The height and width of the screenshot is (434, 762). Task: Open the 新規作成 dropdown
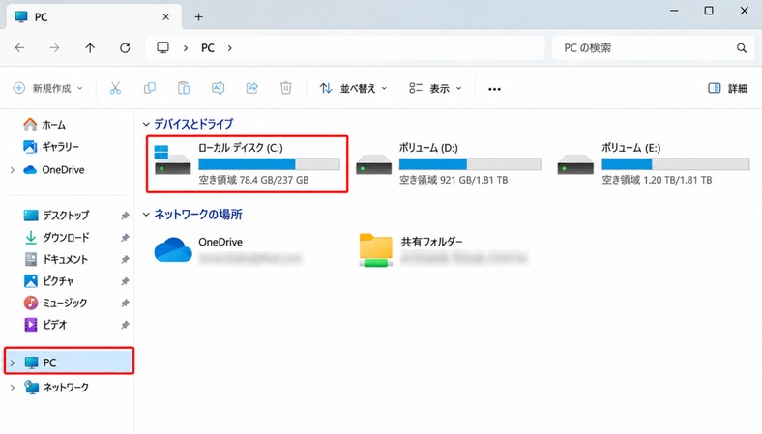pos(47,88)
